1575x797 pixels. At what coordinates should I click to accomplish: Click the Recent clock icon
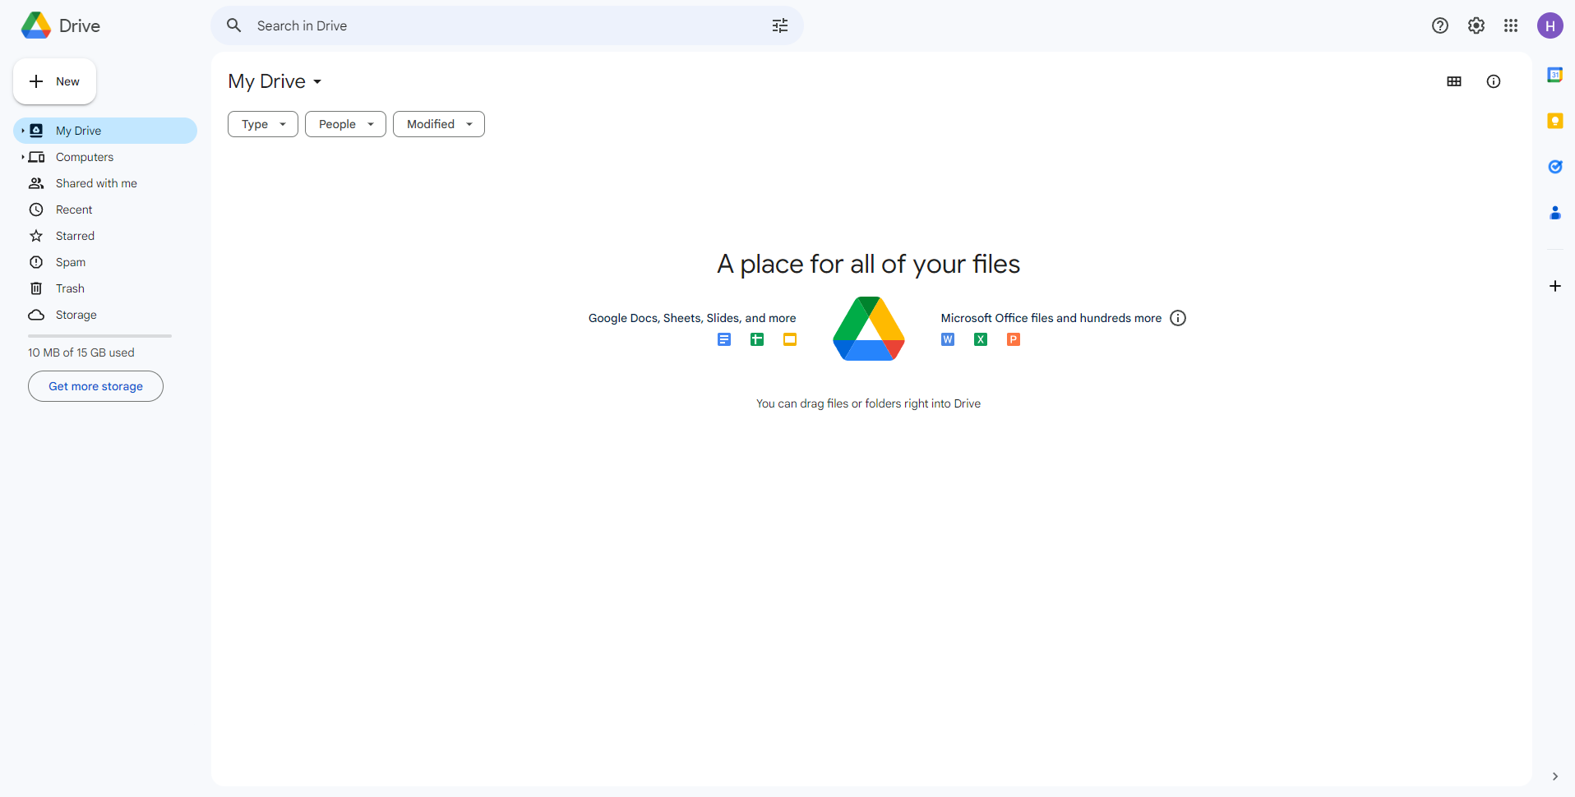pyautogui.click(x=36, y=210)
